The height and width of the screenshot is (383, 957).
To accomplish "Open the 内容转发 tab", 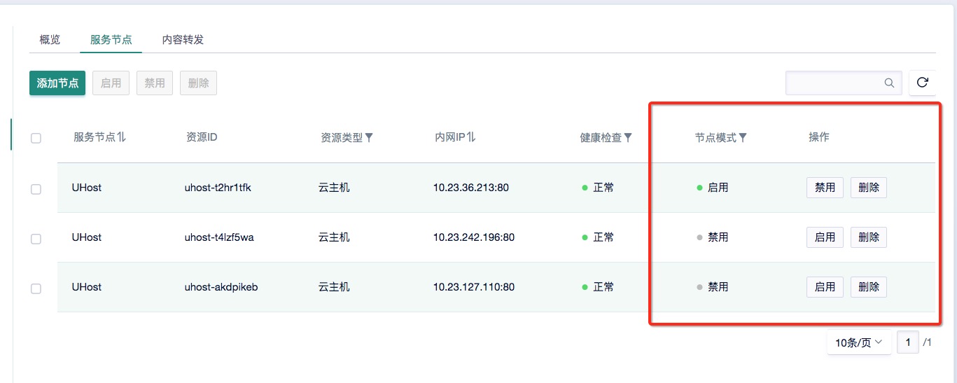I will pos(183,39).
